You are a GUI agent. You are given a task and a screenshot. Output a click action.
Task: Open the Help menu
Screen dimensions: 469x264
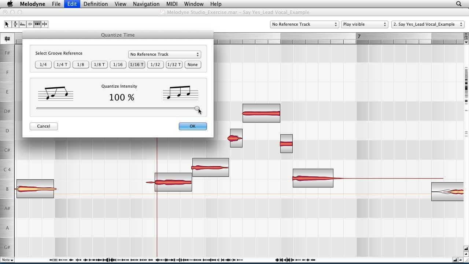pyautogui.click(x=215, y=4)
